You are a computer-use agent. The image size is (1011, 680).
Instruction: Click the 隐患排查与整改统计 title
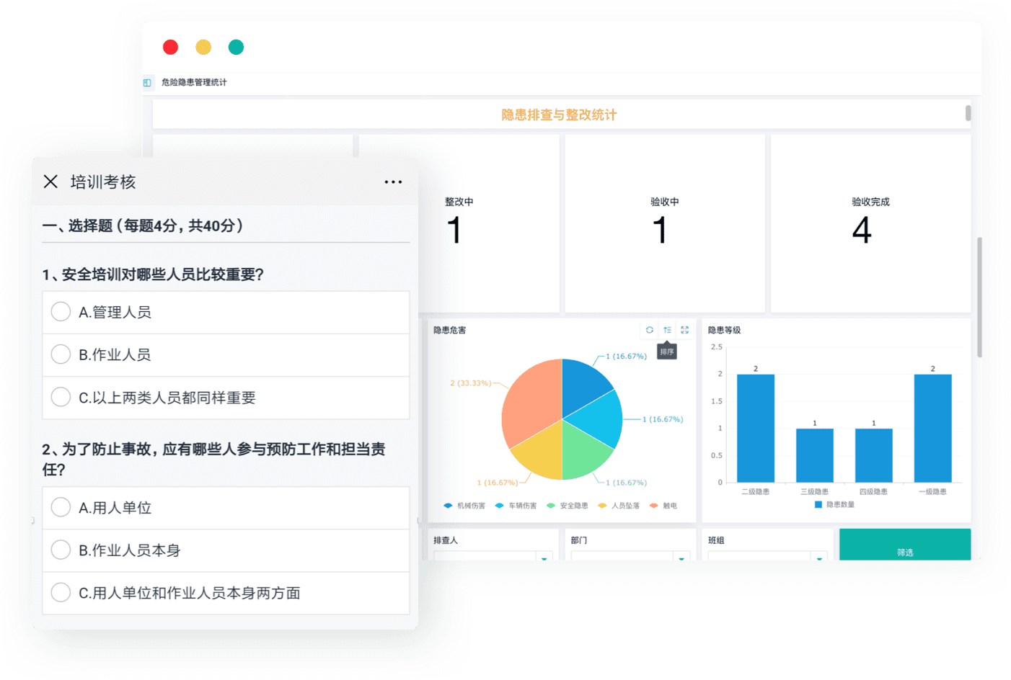(559, 115)
